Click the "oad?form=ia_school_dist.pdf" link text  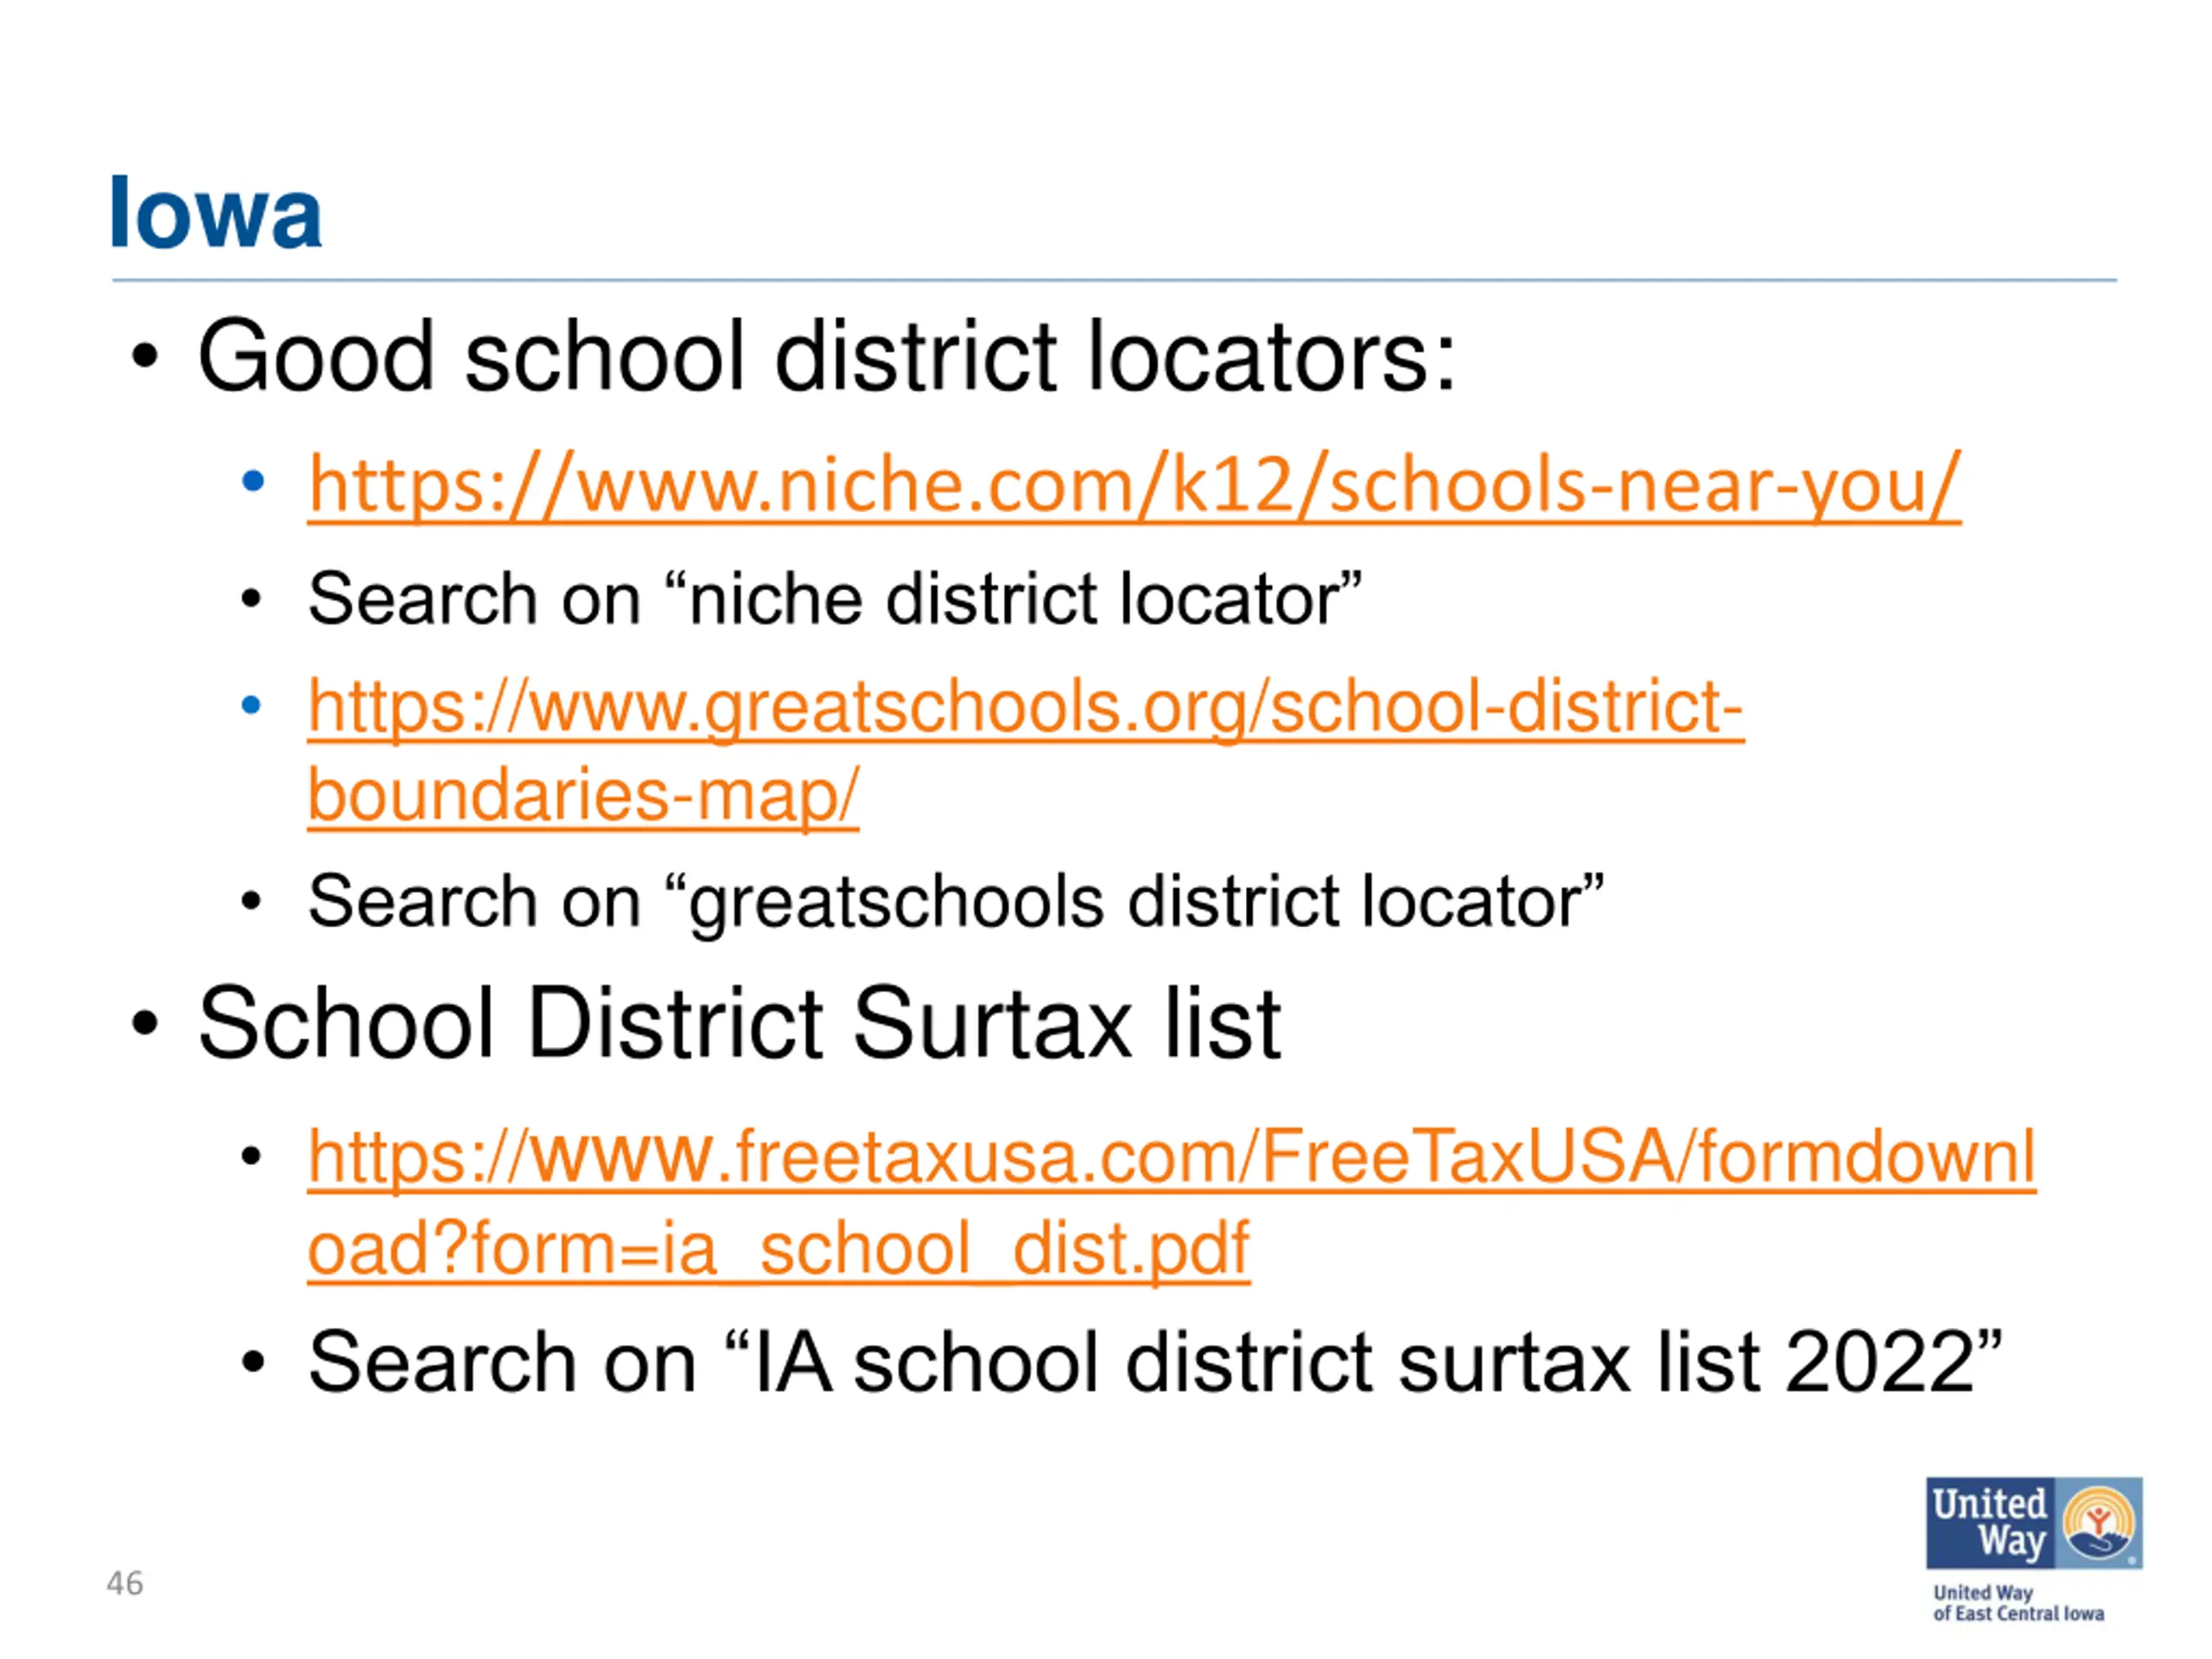[779, 1249]
